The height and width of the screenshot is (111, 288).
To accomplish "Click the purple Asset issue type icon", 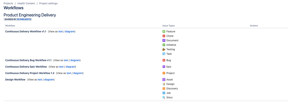I will coord(164,80).
